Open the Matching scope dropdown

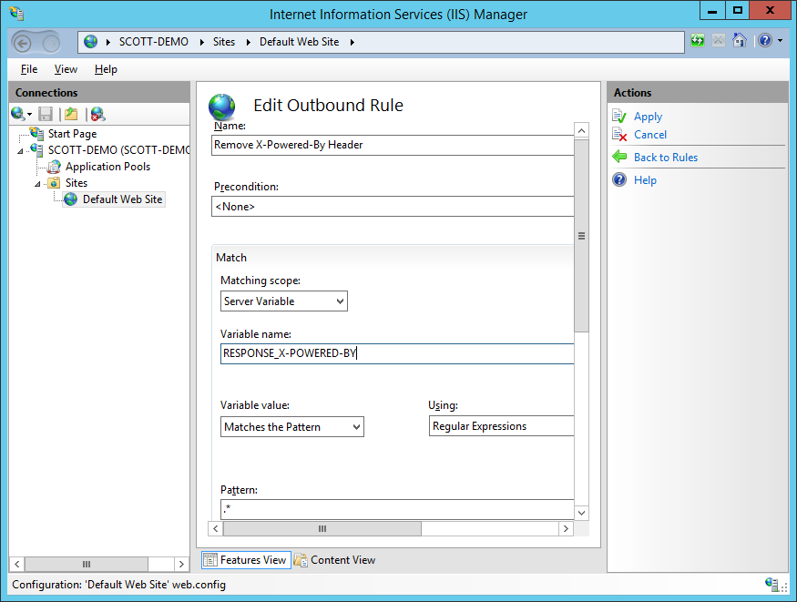coord(284,301)
